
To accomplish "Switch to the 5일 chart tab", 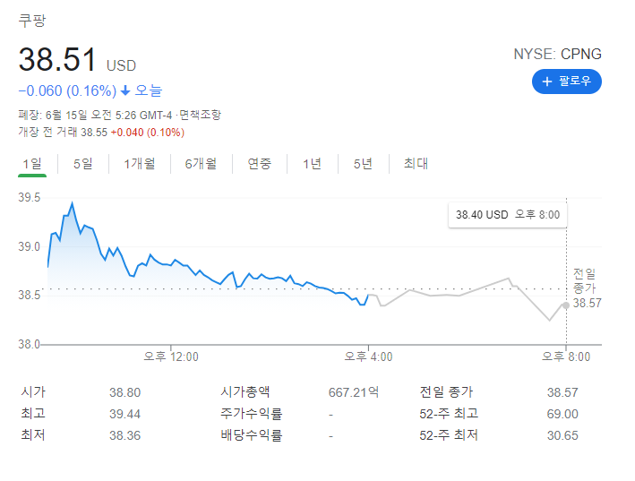I will [83, 164].
